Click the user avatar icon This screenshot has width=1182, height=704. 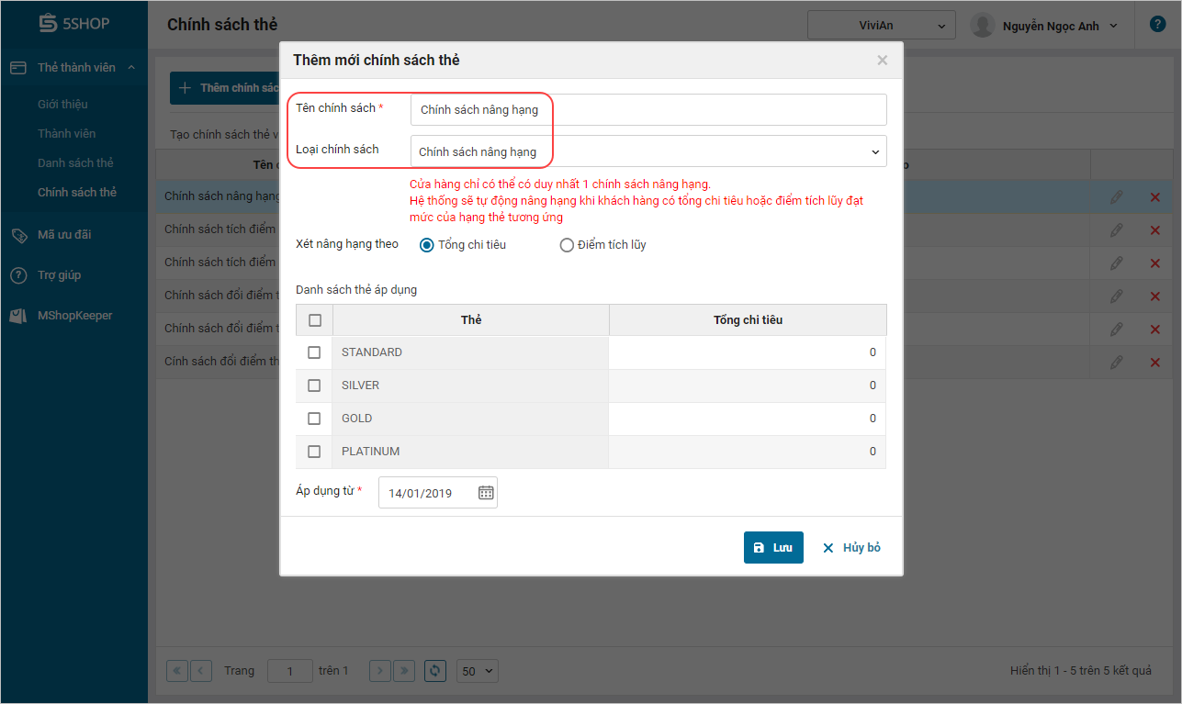(983, 26)
